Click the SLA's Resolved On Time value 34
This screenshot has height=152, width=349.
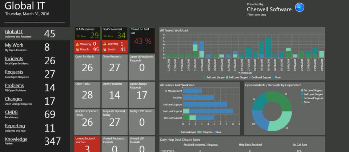[121, 36]
